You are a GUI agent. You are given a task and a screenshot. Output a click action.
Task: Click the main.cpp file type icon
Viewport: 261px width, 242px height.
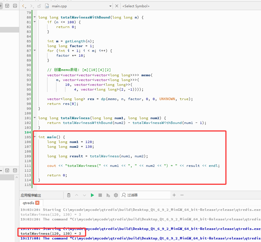click(47, 6)
